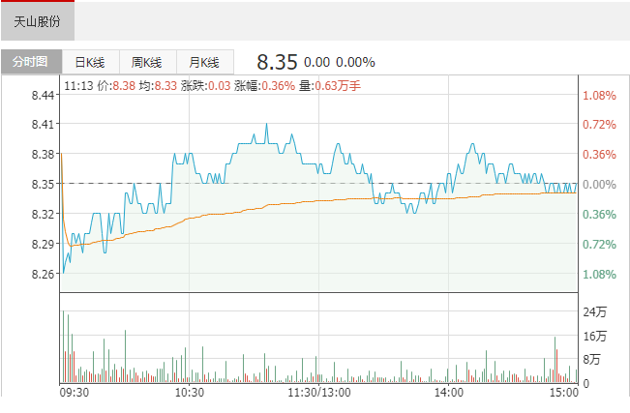Select the 天山股份 stock tab
630x413 pixels.
pos(38,21)
